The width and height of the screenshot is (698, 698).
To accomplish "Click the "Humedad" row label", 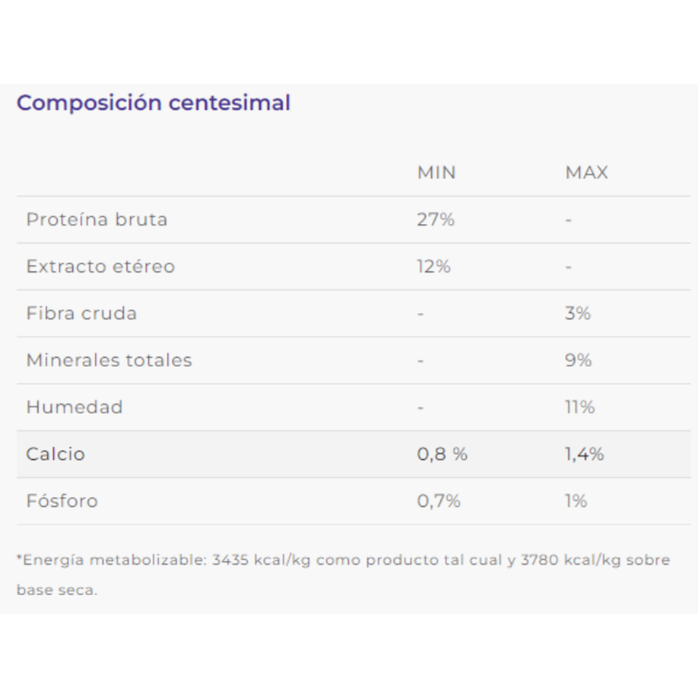I will [x=74, y=407].
